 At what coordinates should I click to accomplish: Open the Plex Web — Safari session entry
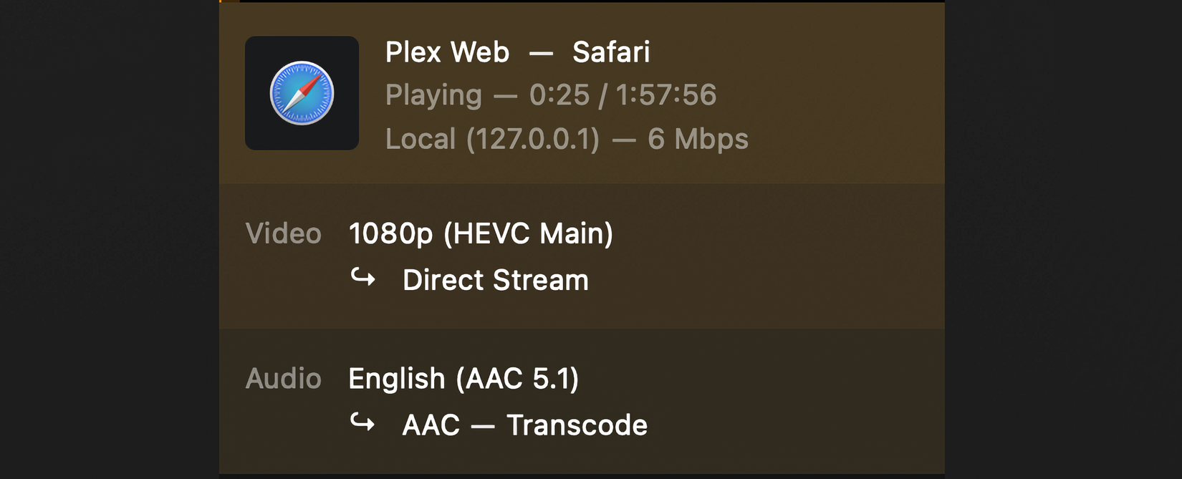[517, 52]
